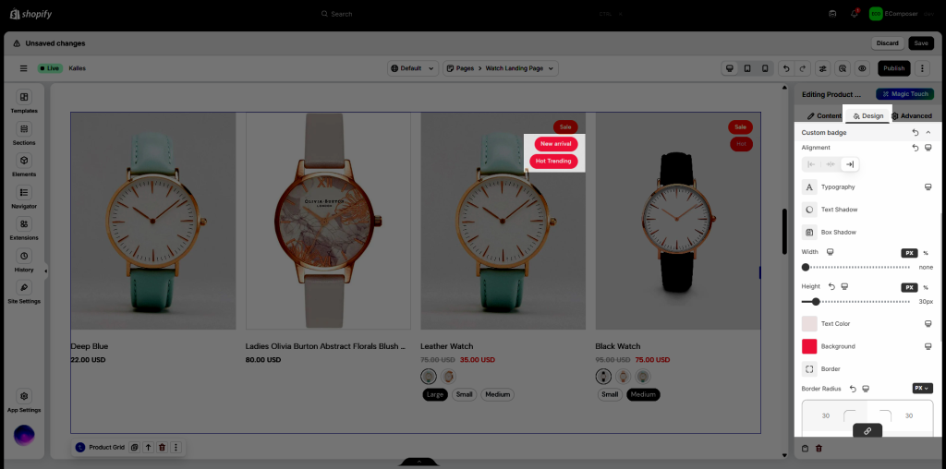Open the Border Radius PX unit dropdown
Viewport: 946px width, 469px height.
click(922, 389)
